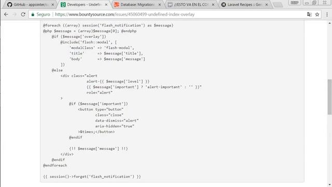Click the 'role="alert"' line
The width and height of the screenshot is (332, 187).
(100, 92)
